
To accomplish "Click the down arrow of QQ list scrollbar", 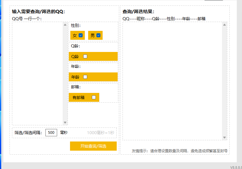I will click(x=65, y=123).
